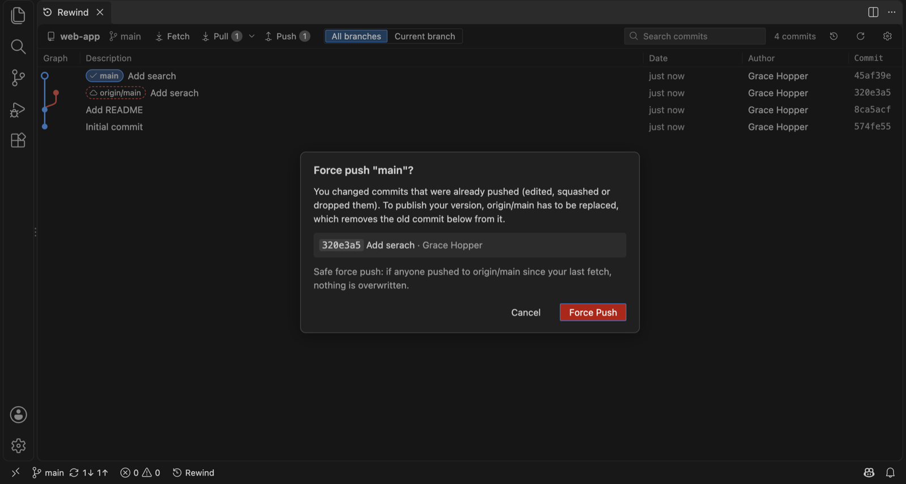This screenshot has width=906, height=484.
Task: Split the editor to the right
Action: click(x=873, y=12)
